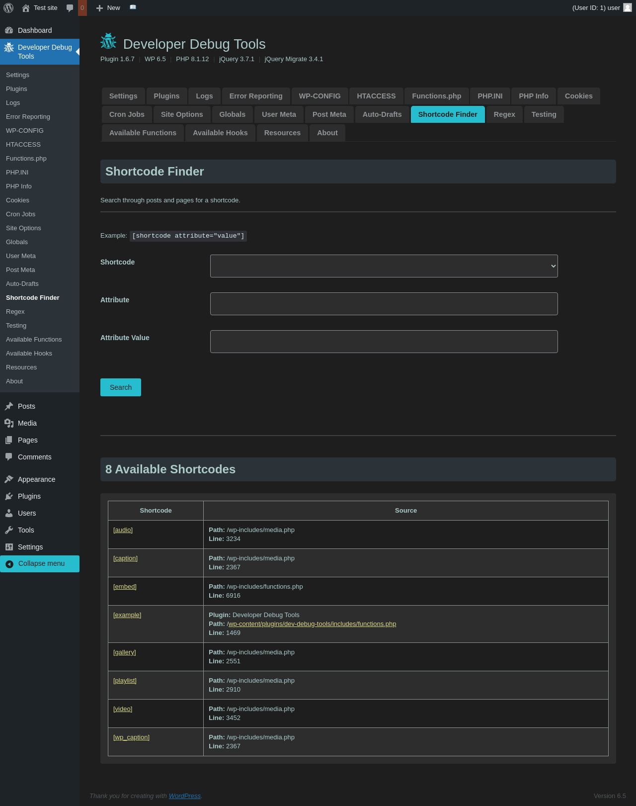Click the Tools wrench icon in sidebar
Viewport: 636px width, 806px height.
click(9, 530)
